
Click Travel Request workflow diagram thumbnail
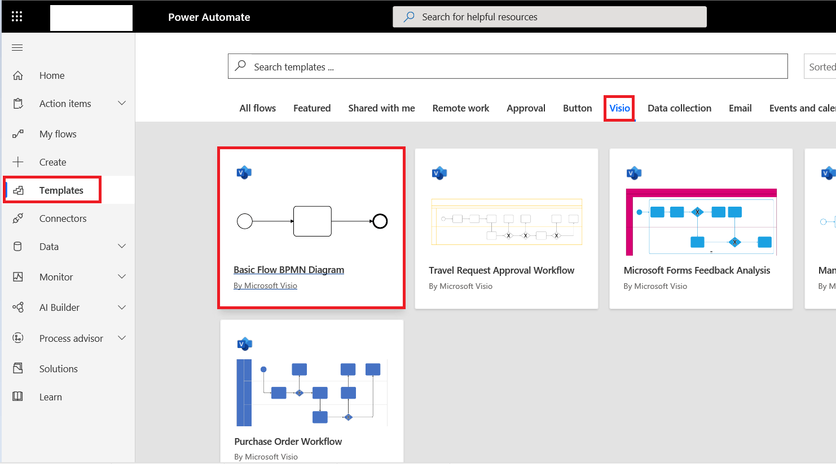click(507, 222)
